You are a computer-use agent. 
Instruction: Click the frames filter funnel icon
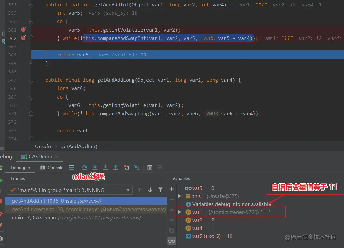[x=160, y=190]
